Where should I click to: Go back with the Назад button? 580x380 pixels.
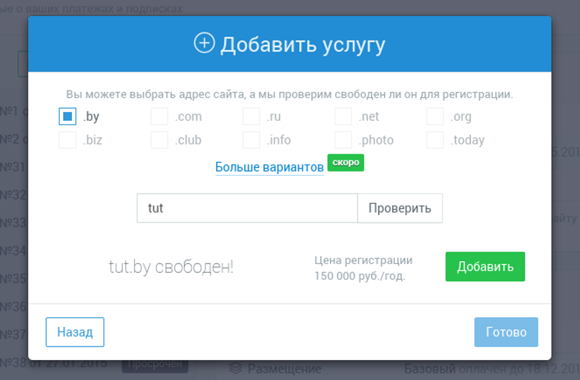tap(75, 332)
